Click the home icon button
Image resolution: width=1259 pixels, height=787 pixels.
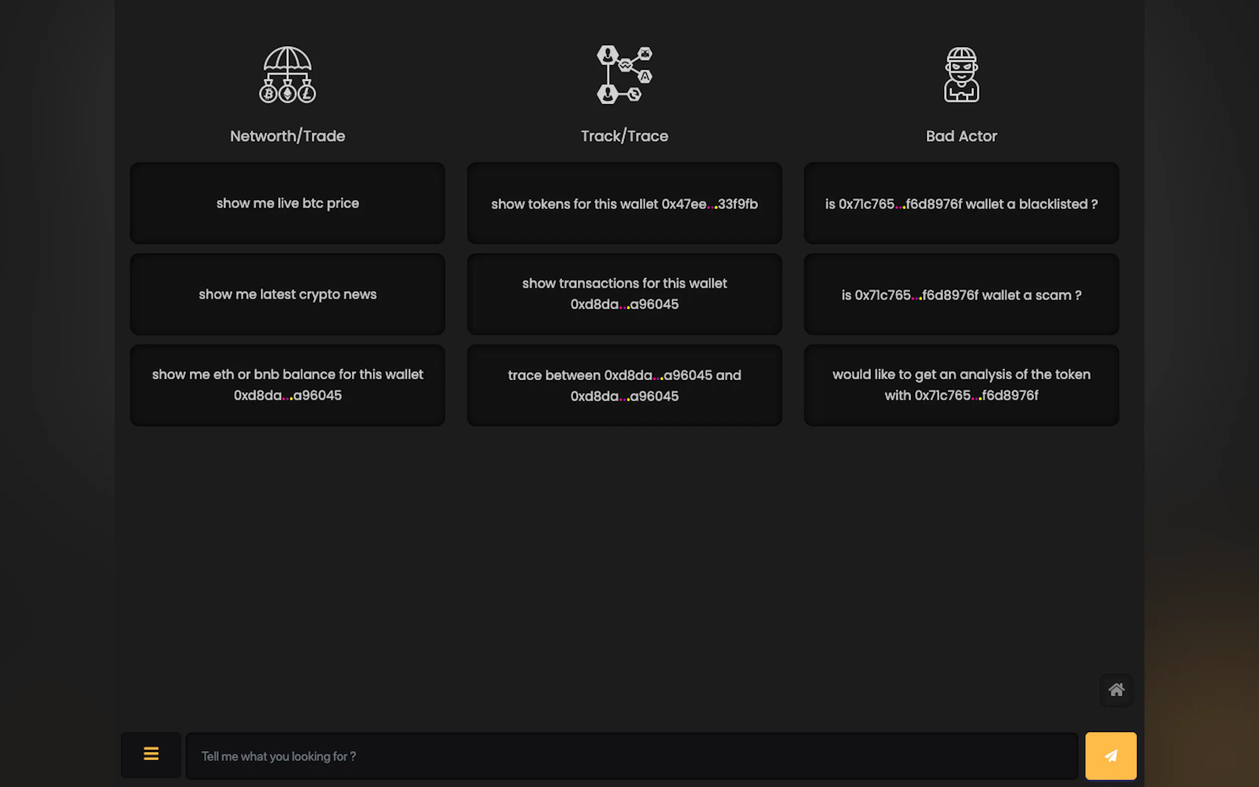click(x=1116, y=690)
